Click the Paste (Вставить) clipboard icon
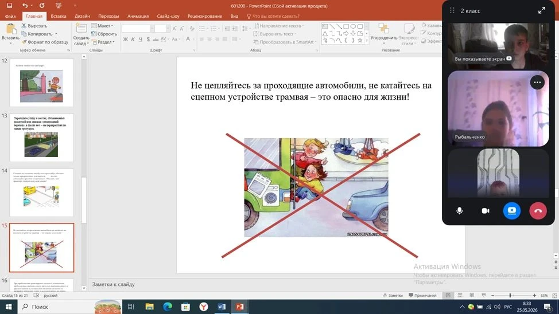This screenshot has width=559, height=314. (10, 29)
